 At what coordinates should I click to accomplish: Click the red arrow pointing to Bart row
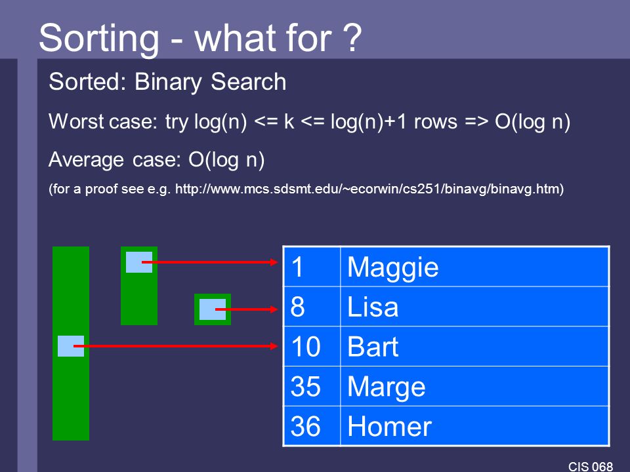click(x=176, y=346)
